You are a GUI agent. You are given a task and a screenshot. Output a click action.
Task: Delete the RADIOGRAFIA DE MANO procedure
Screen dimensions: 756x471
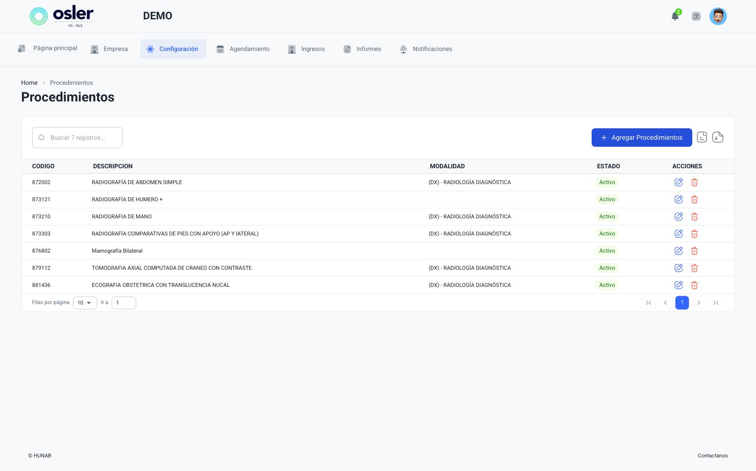click(694, 217)
